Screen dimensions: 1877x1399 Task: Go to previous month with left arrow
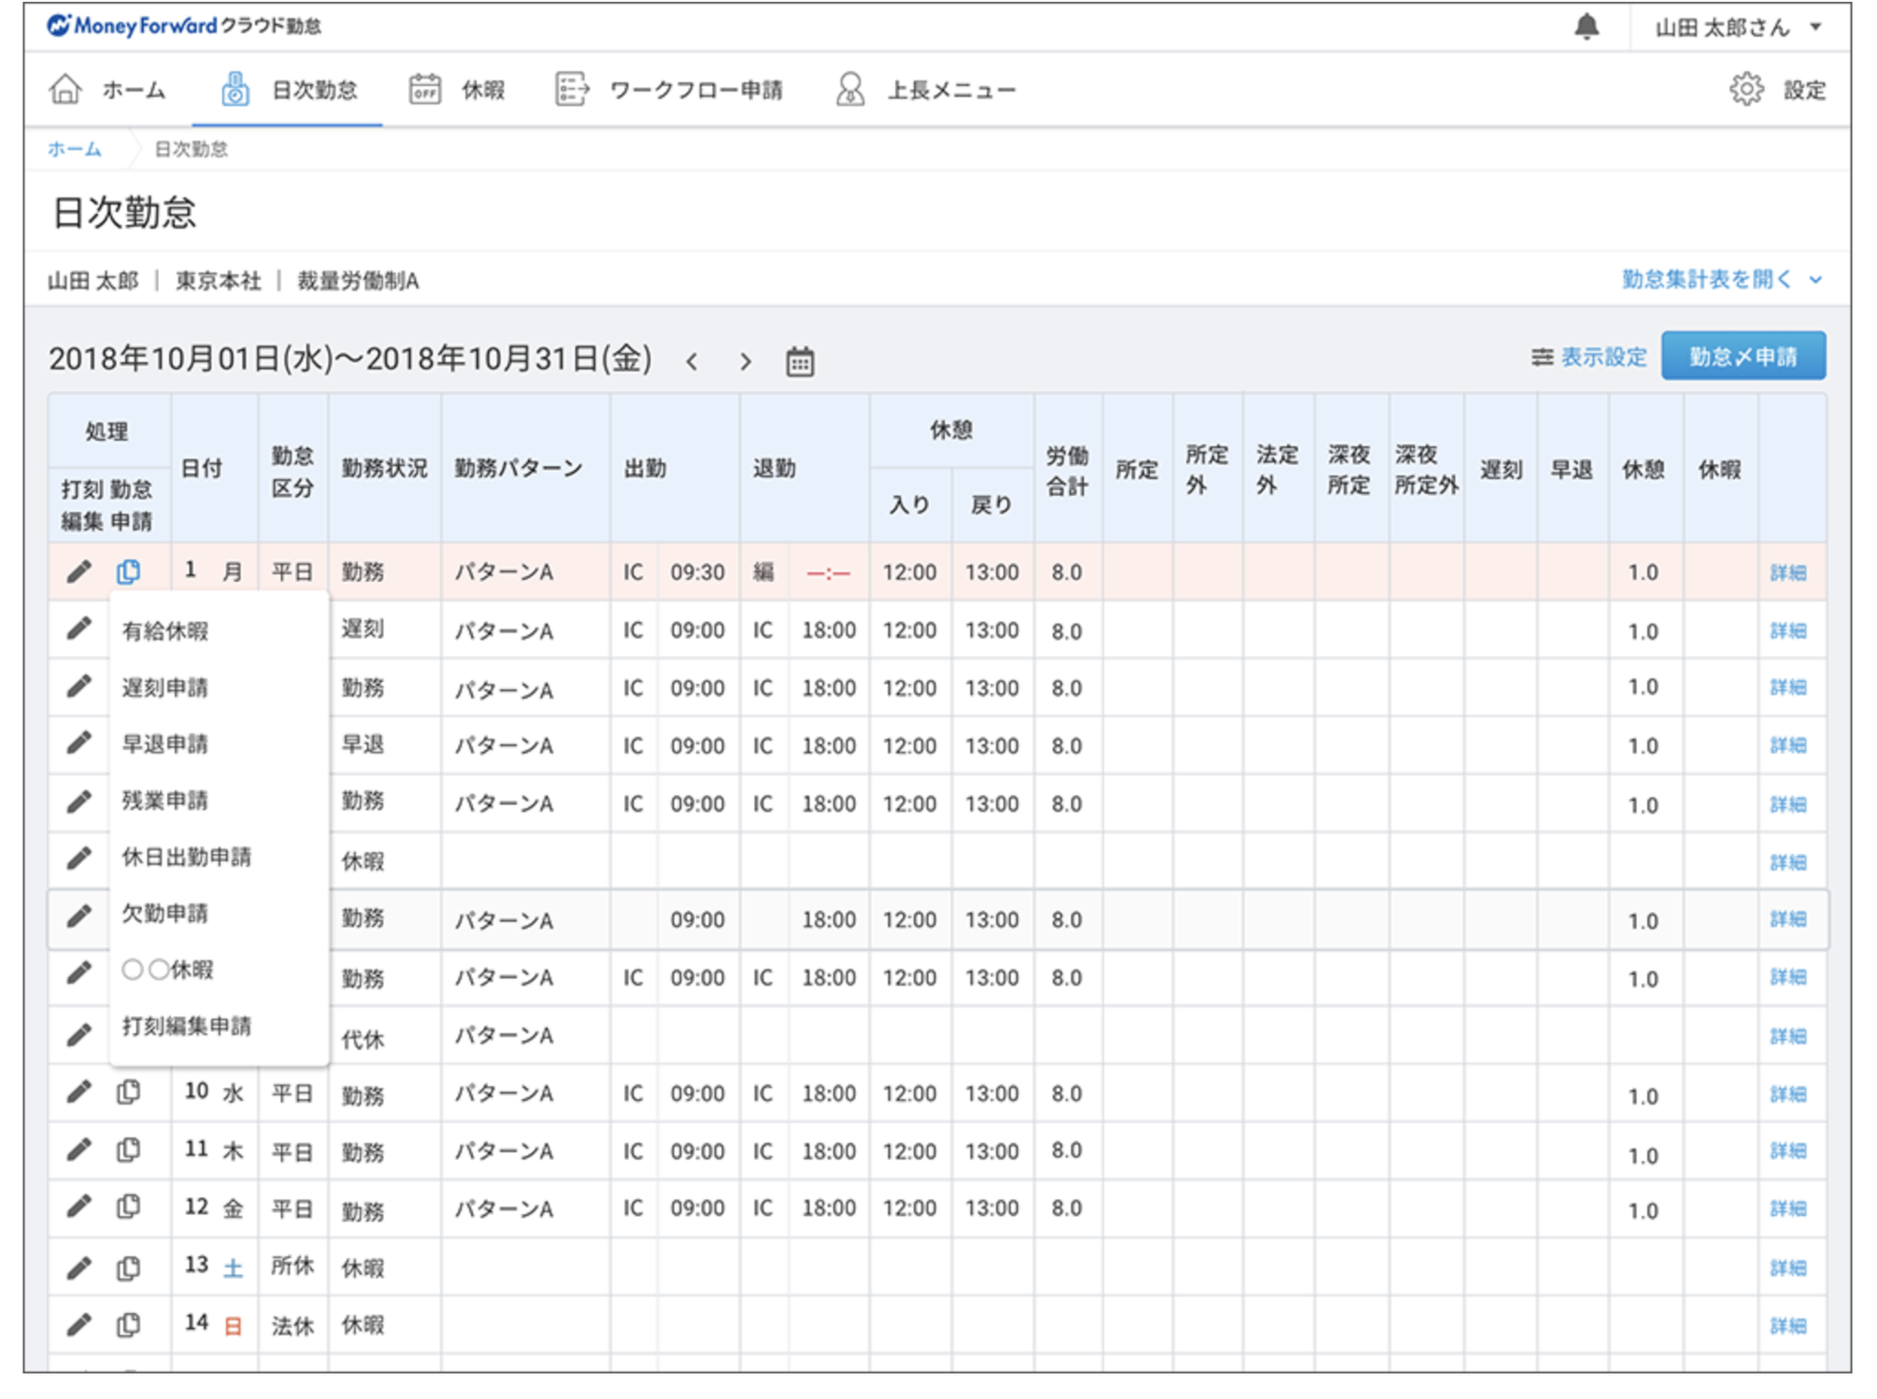pos(691,362)
